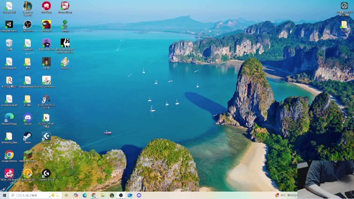The width and height of the screenshot is (354, 199).
Task: Open Outlook from the taskbar
Action: pyautogui.click(x=130, y=195)
